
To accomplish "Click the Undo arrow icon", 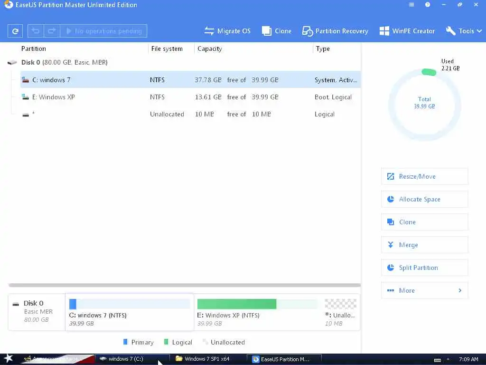I will [36, 31].
